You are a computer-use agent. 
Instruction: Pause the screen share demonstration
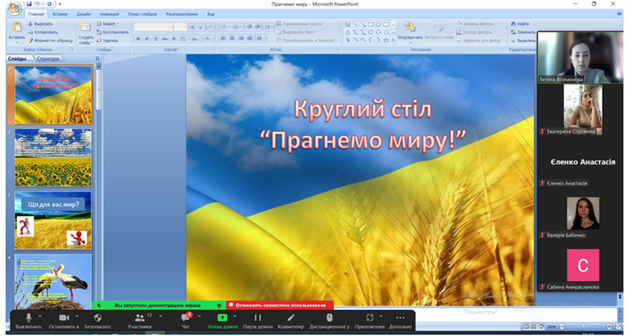(257, 318)
